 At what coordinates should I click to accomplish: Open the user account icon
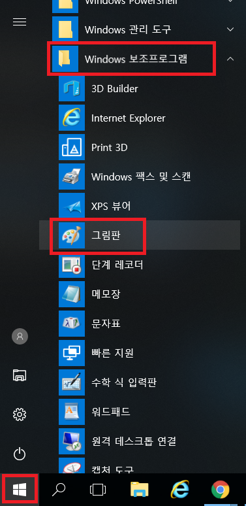click(20, 337)
